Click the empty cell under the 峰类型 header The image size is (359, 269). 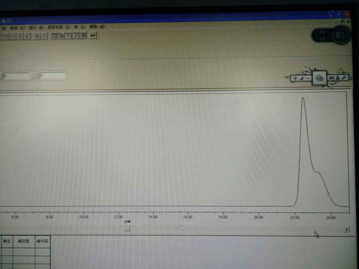[x=24, y=251]
